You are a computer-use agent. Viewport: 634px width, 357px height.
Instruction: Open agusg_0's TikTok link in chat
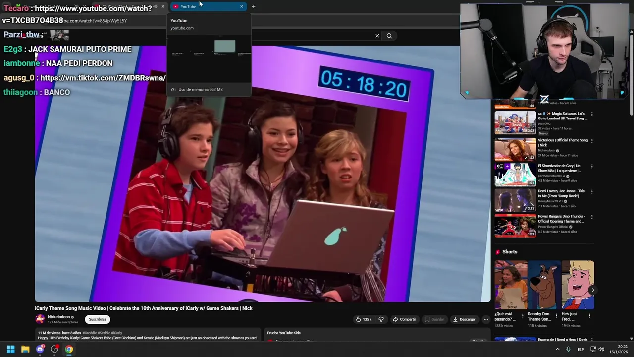pos(103,78)
